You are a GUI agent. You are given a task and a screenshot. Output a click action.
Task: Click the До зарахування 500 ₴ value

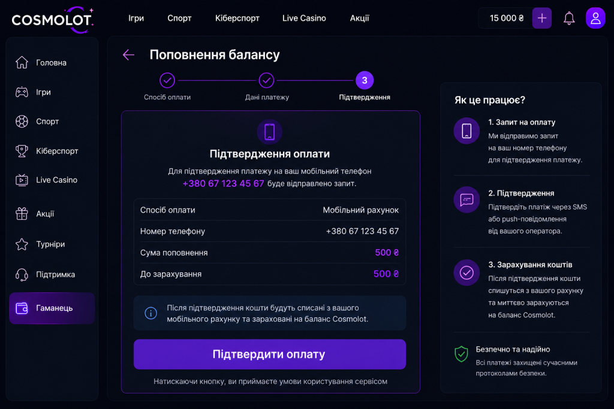tap(386, 274)
